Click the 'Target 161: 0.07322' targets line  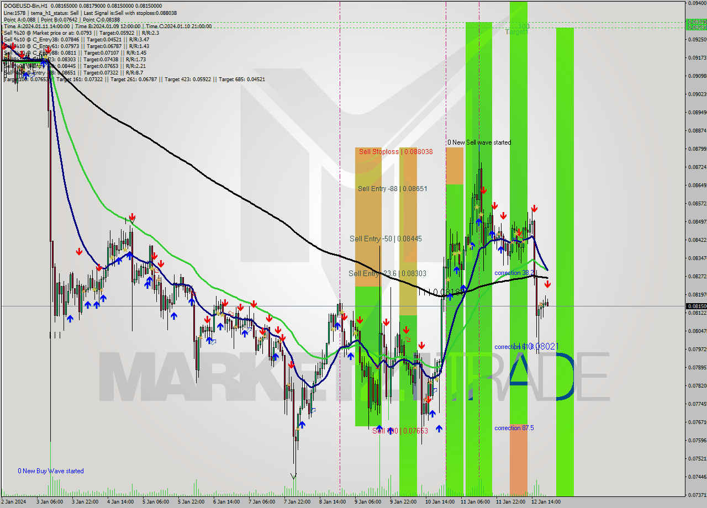click(x=134, y=79)
